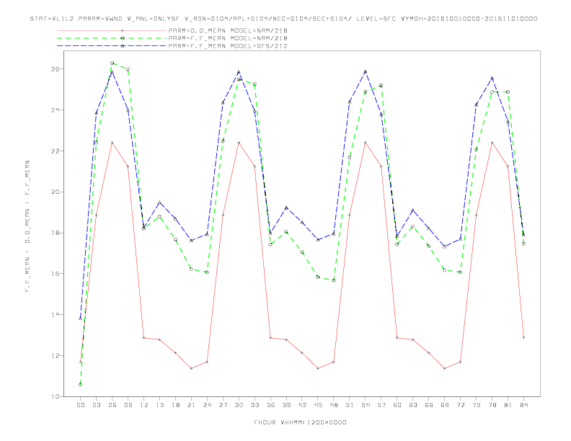
Task: Click y-axis tick label 10
Action: [56, 396]
